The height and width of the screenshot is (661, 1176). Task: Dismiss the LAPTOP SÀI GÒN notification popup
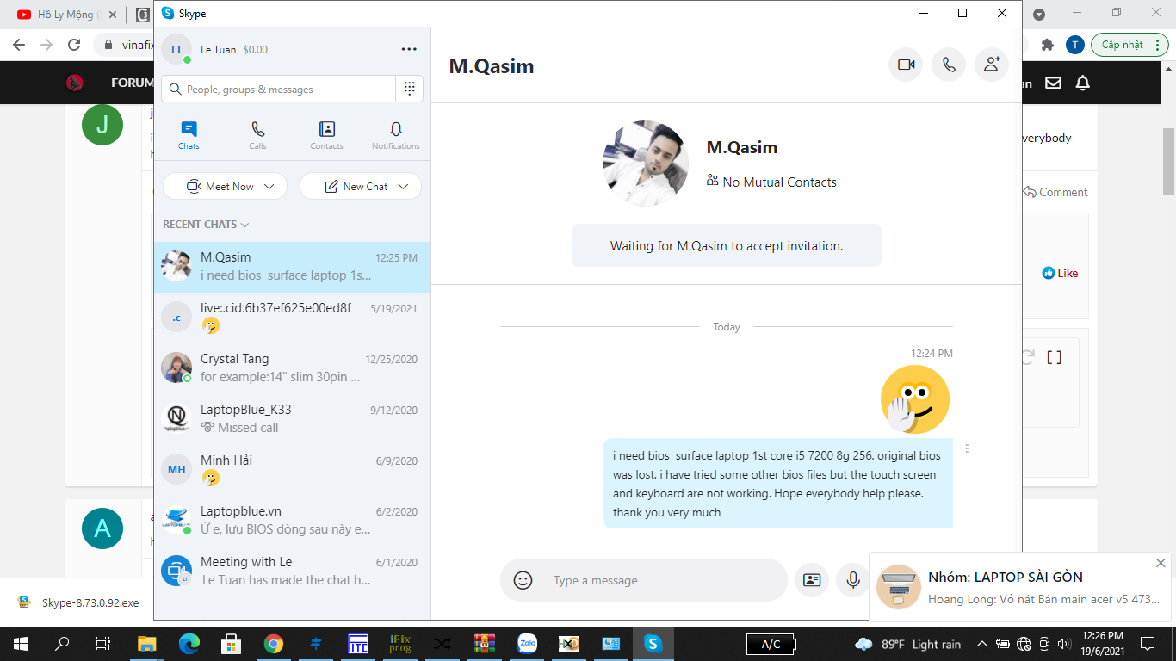[1160, 563]
